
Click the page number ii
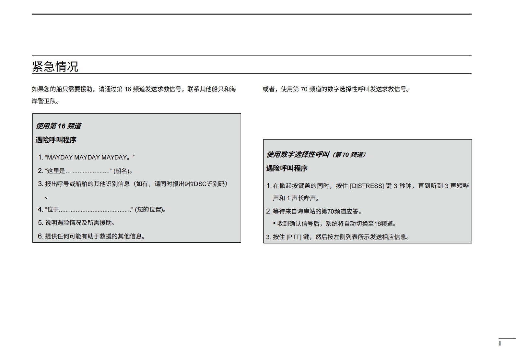pos(499,344)
